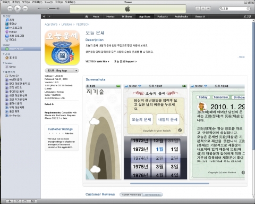255x204 pixels.
Task: Play the current track with the Play button
Action: tap(18, 9)
